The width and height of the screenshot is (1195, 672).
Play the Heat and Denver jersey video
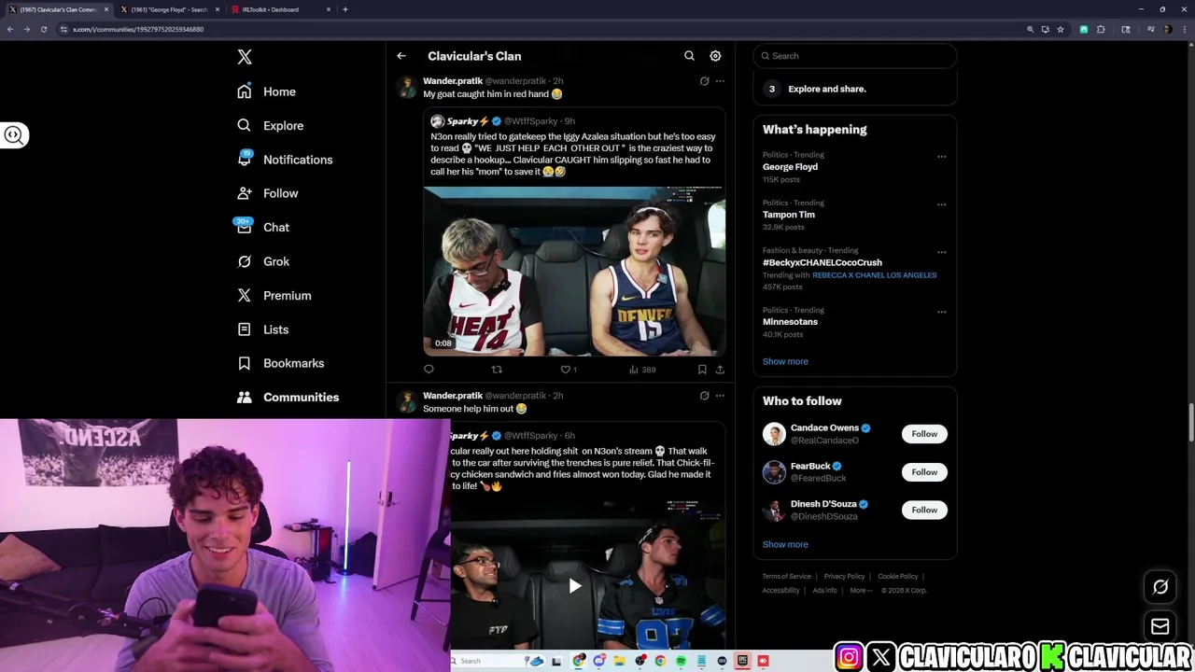pos(574,272)
